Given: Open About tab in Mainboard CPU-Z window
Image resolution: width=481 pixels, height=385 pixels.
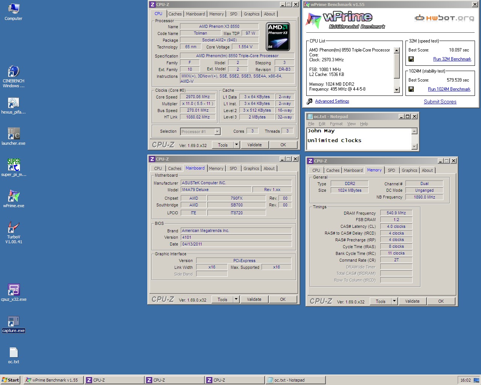Looking at the screenshot, I should click(269, 168).
